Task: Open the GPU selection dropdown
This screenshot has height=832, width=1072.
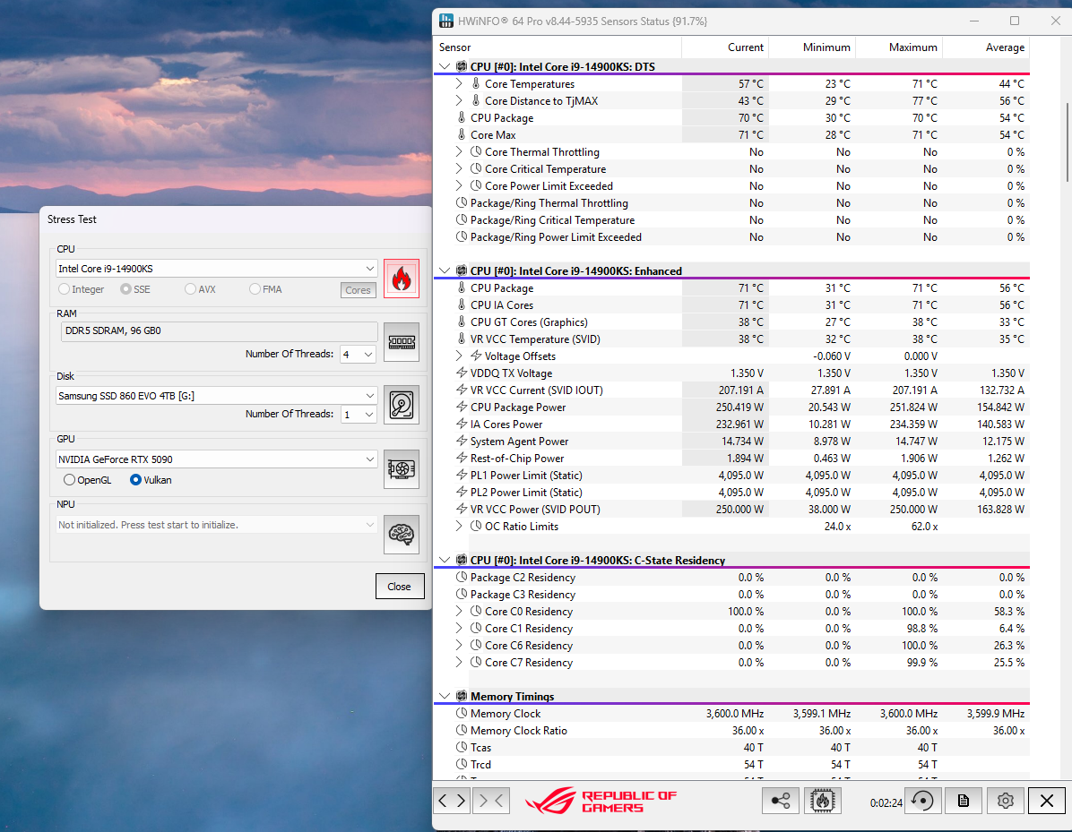Action: click(216, 459)
